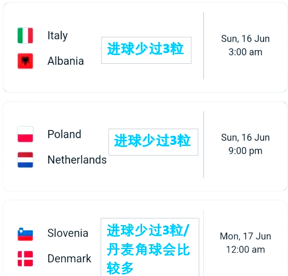This screenshot has width=288, height=276.
Task: Click the Slovenia team name
Action: pos(68,233)
